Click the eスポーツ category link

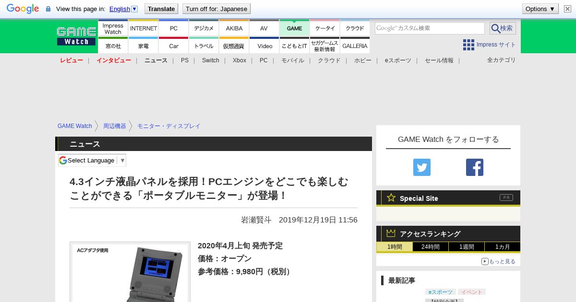(x=398, y=60)
